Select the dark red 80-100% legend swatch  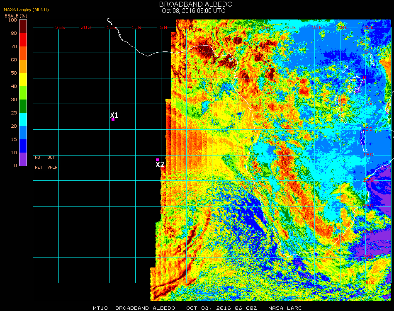tap(23, 27)
